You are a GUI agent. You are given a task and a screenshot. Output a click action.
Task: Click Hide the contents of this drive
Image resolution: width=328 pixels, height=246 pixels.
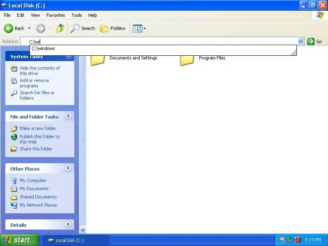point(40,71)
